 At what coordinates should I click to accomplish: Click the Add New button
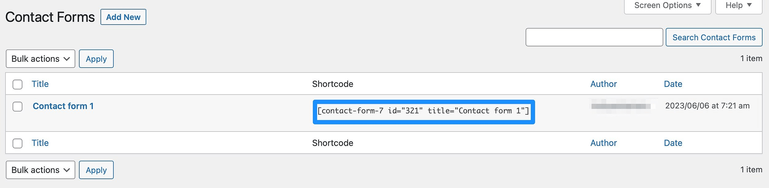[x=123, y=17]
